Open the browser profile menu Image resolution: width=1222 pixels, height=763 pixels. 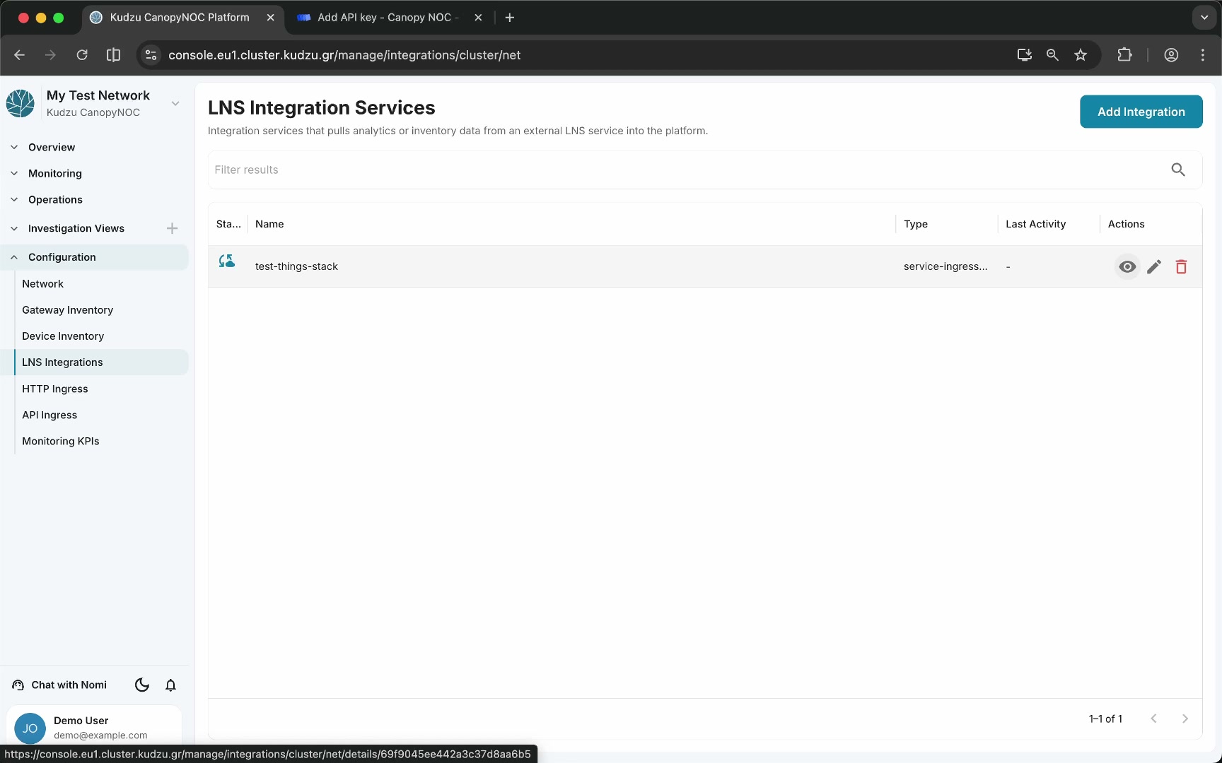[x=1171, y=55]
